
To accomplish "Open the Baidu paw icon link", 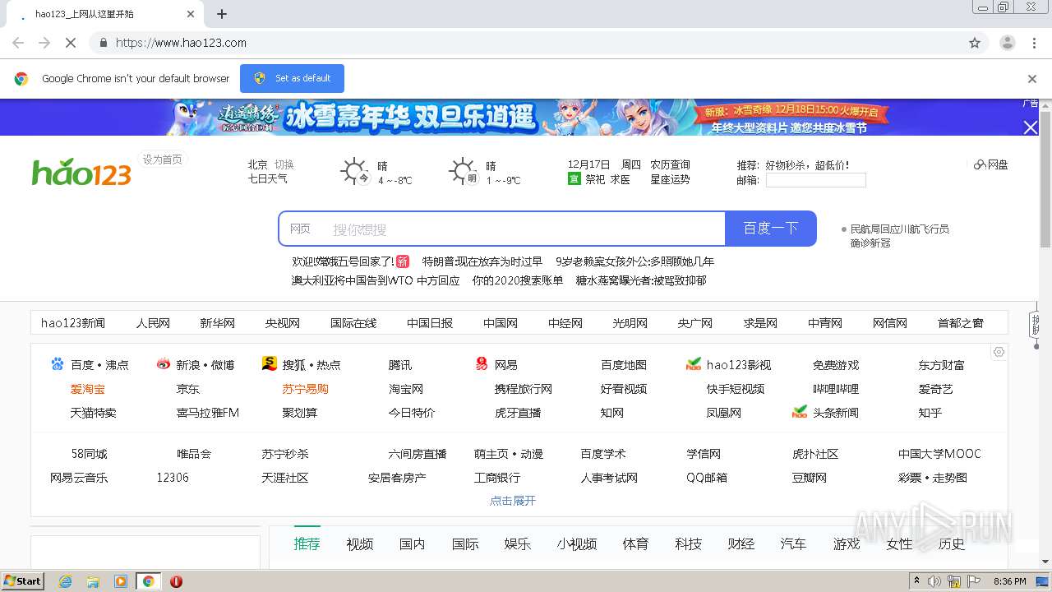I will coord(58,364).
